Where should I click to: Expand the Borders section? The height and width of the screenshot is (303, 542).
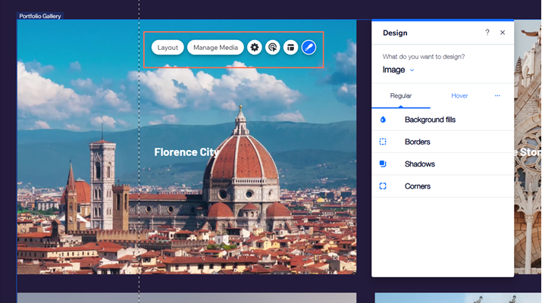click(x=417, y=142)
